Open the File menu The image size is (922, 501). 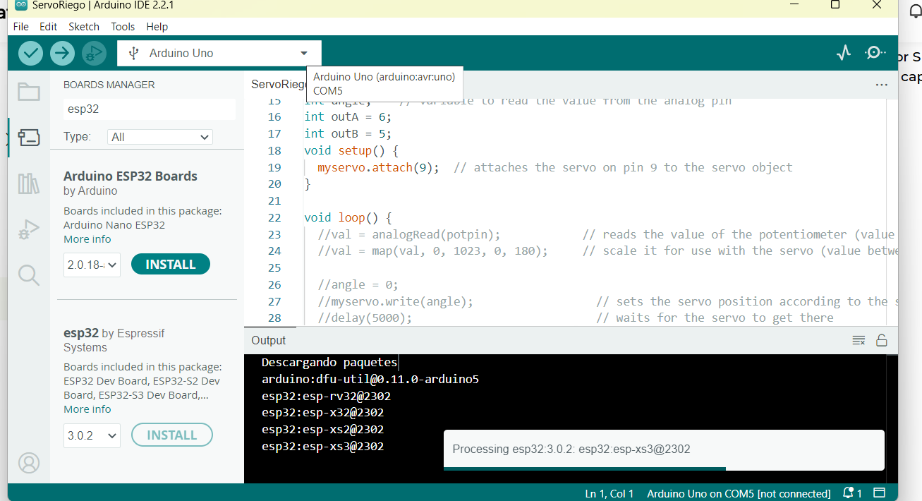point(21,26)
